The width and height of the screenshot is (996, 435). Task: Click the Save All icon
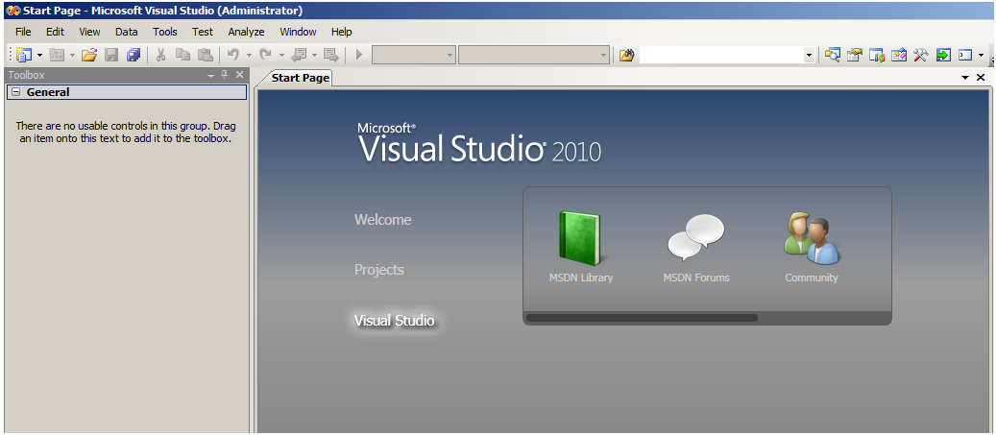tap(134, 56)
